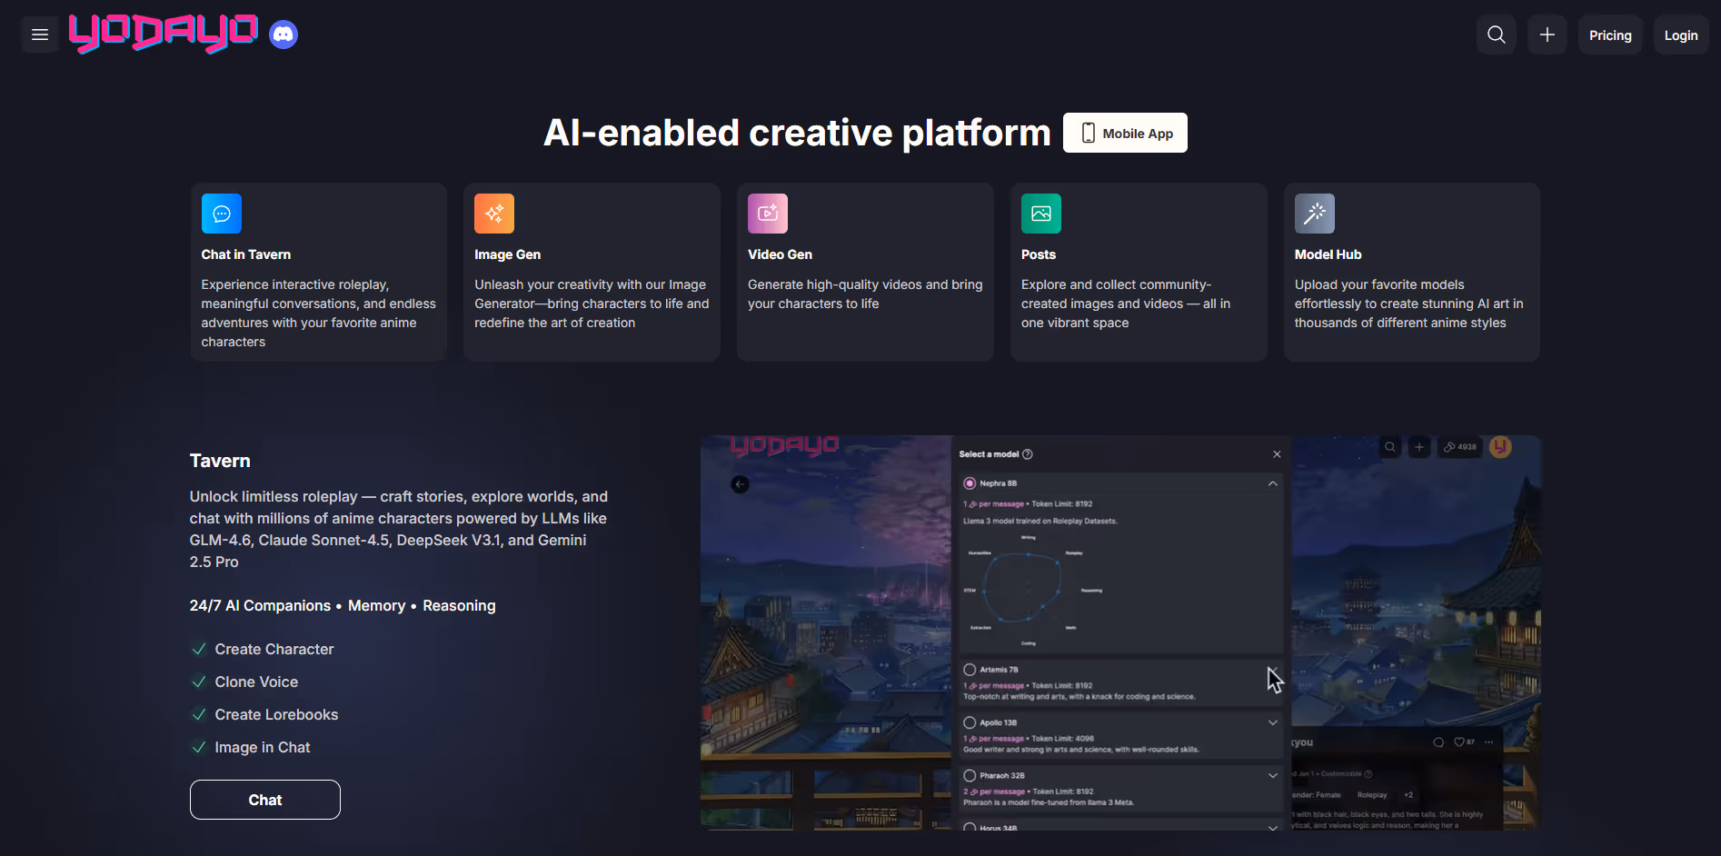Click the Create Character text

coord(274,649)
